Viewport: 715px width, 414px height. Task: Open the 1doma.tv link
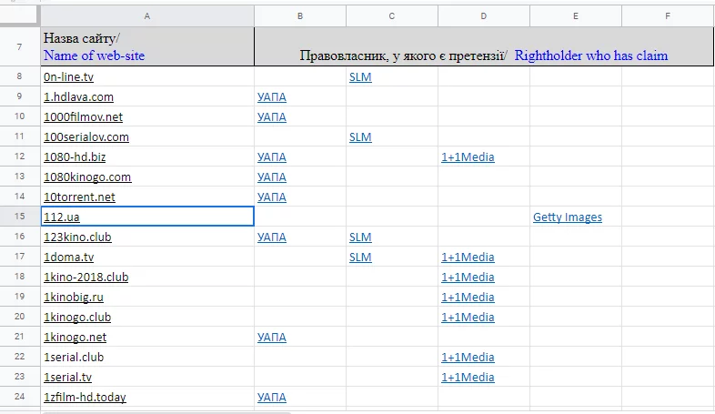(x=69, y=257)
